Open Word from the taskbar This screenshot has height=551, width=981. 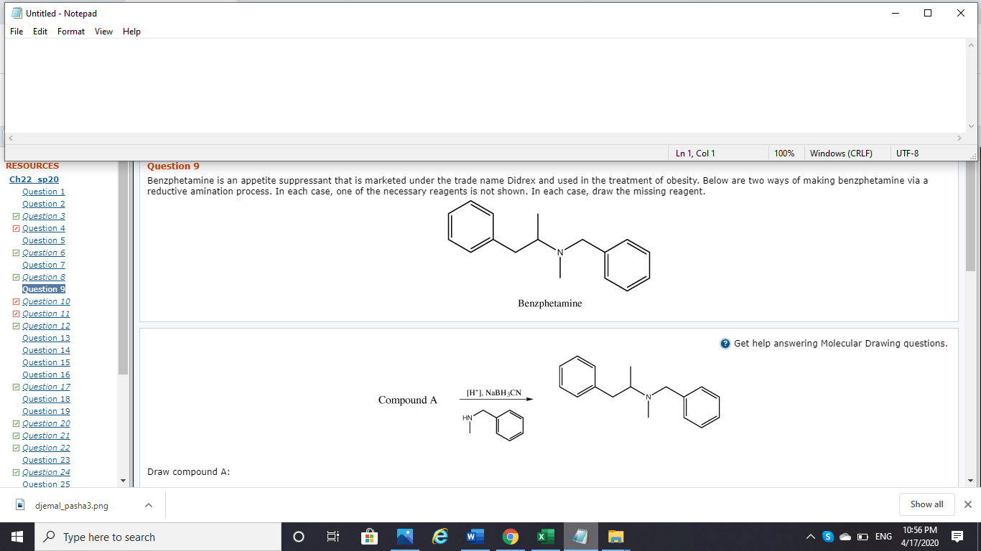[x=475, y=536]
